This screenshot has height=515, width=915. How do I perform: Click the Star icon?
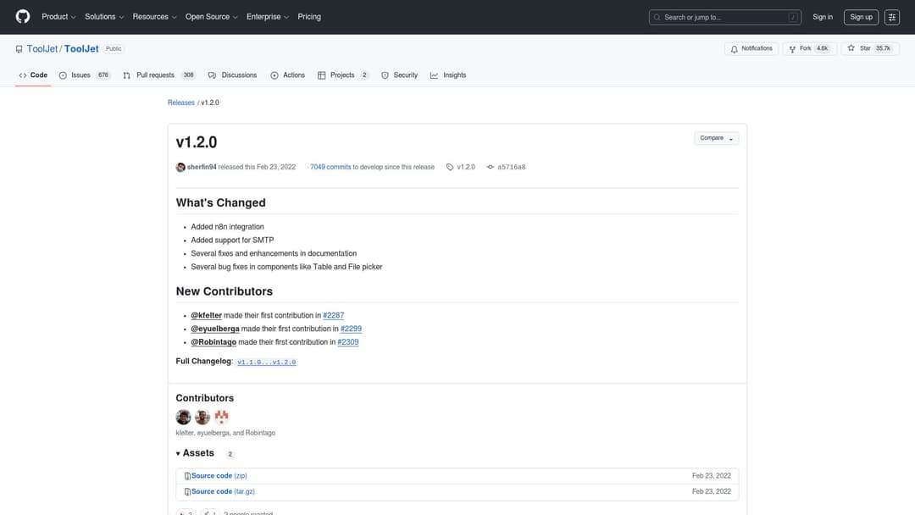(x=851, y=48)
